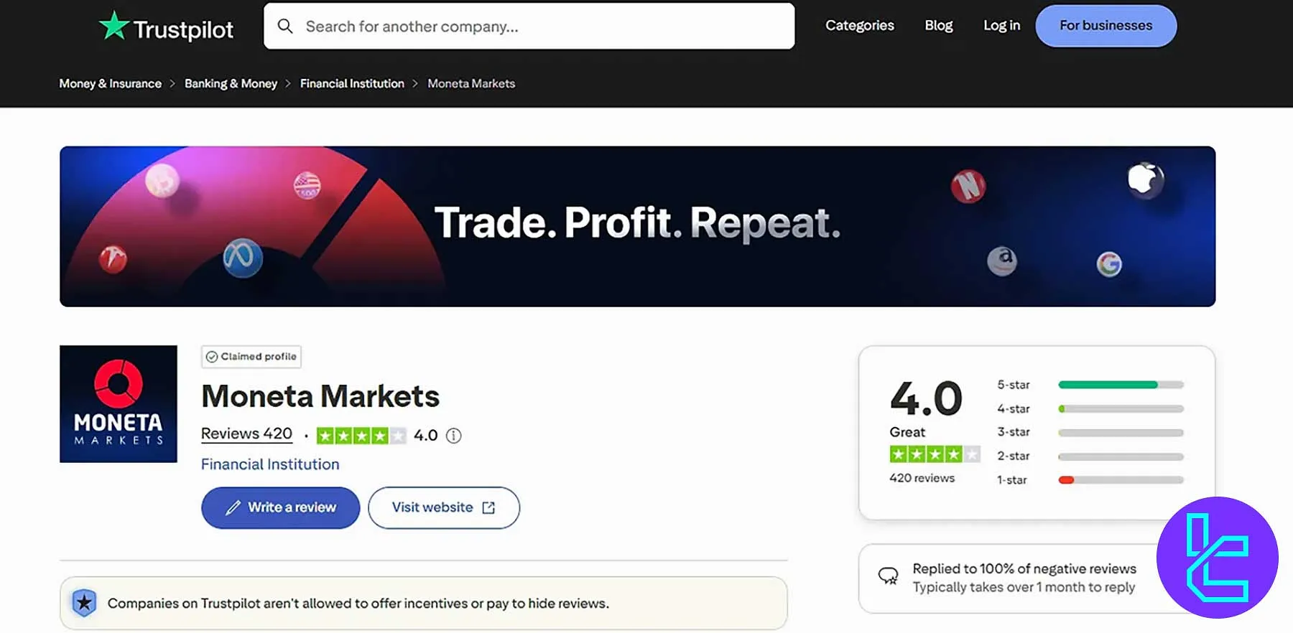Click the Money & Insurance breadcrumb
Image resolution: width=1293 pixels, height=633 pixels.
[110, 83]
